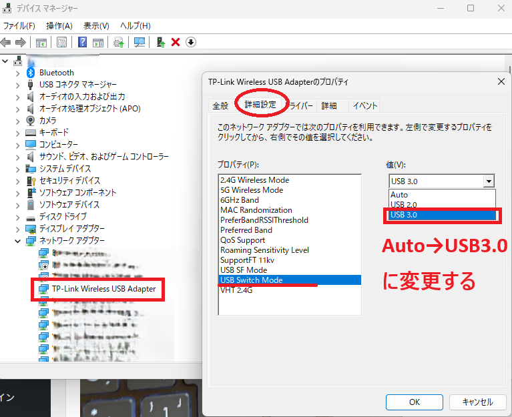Image resolution: width=512 pixels, height=417 pixels.
Task: Select MAC Randomization property
Action: coord(290,210)
